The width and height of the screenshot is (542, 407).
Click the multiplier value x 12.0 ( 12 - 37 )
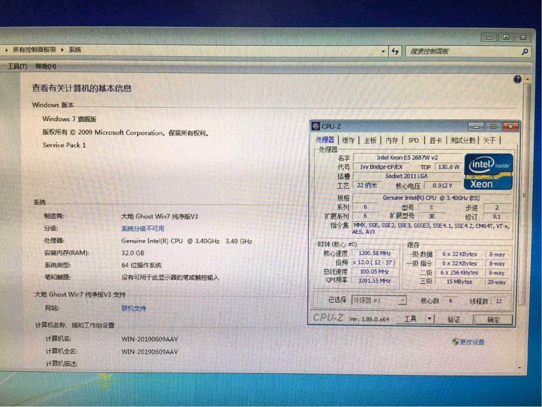coord(374,262)
